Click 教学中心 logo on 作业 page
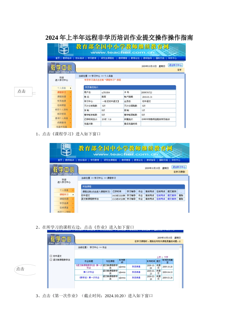This screenshot has width=237, height=336. click(61, 240)
